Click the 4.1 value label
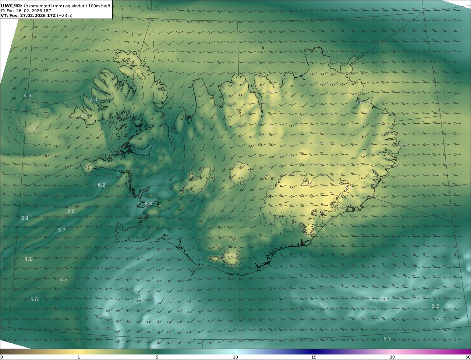This screenshot has height=360, width=471. pos(28,259)
